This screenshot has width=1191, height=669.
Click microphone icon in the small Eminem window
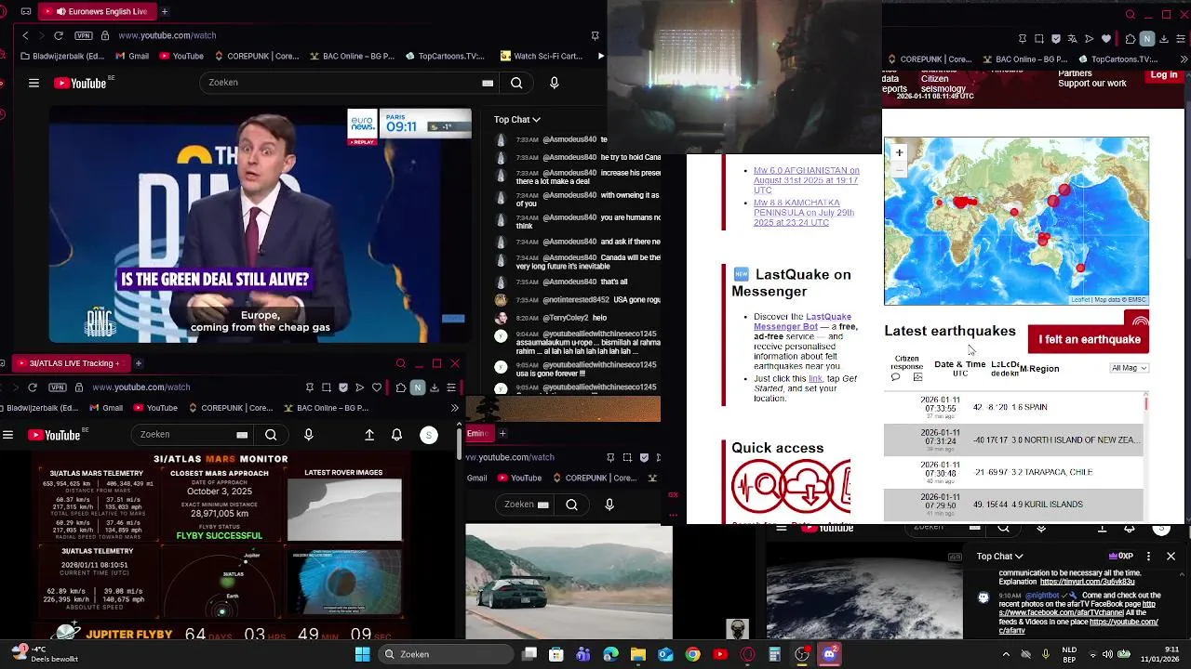pos(609,505)
